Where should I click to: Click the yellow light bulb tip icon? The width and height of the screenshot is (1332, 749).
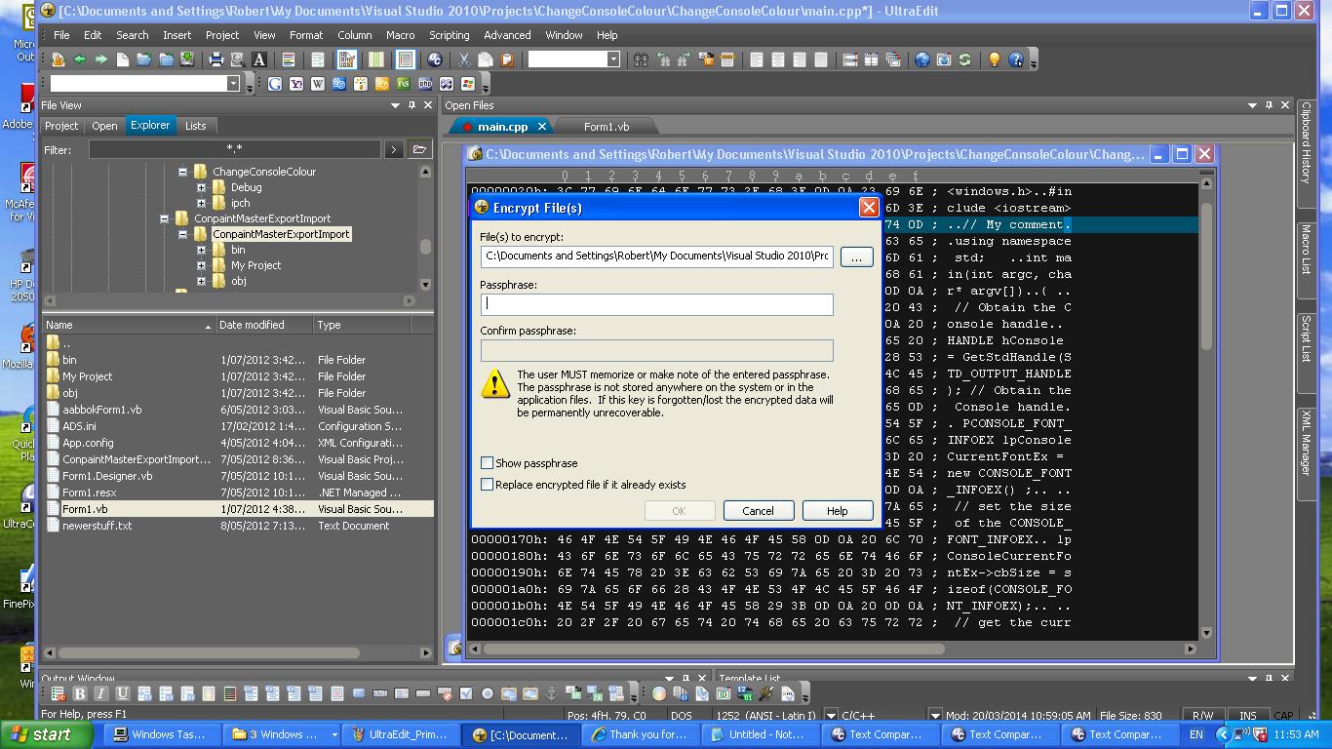pyautogui.click(x=994, y=59)
